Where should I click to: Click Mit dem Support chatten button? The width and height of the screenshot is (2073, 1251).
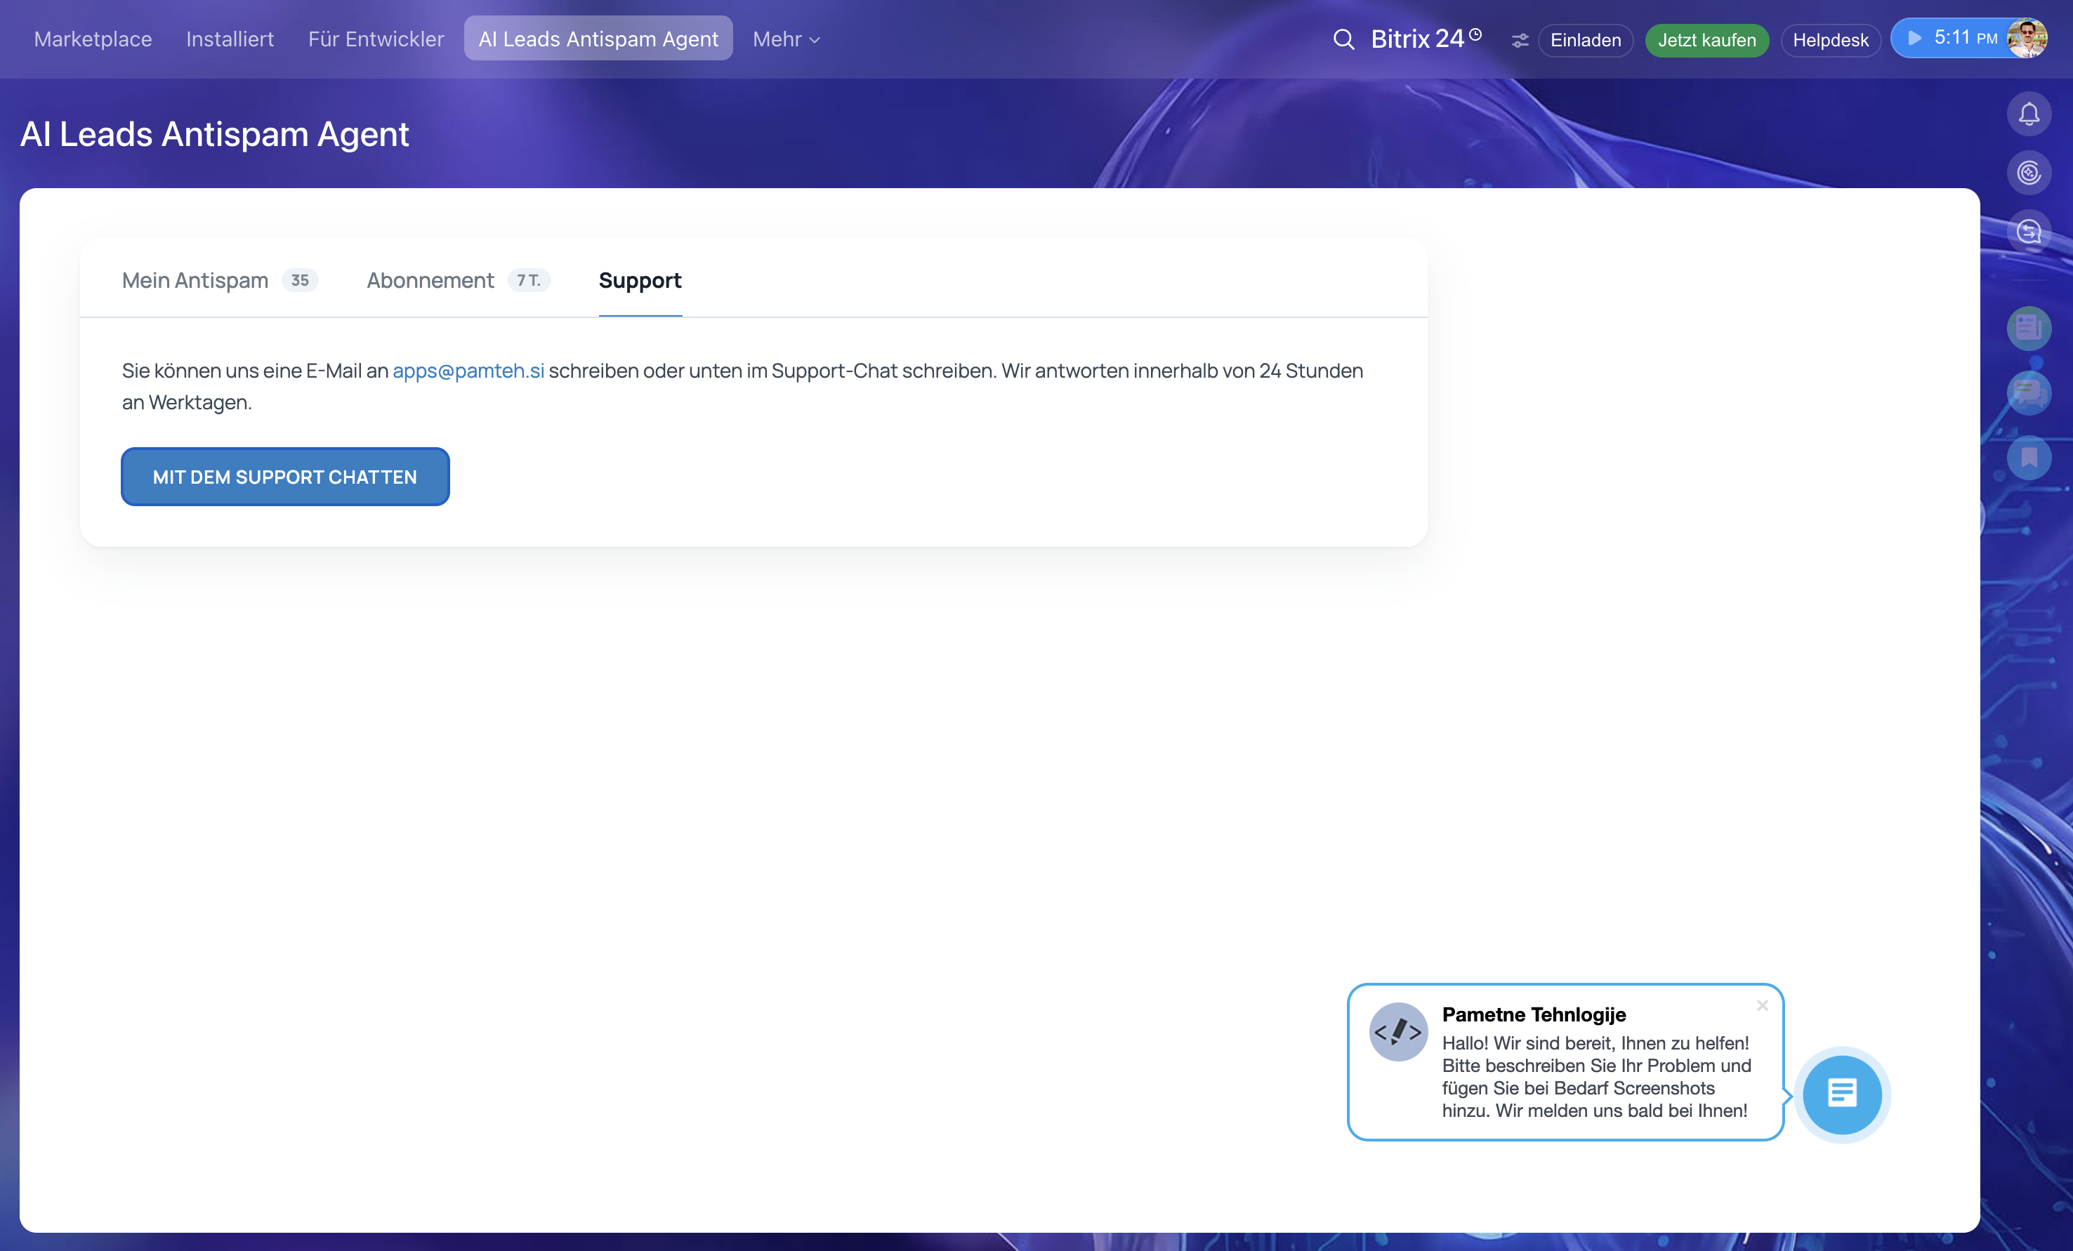[285, 477]
